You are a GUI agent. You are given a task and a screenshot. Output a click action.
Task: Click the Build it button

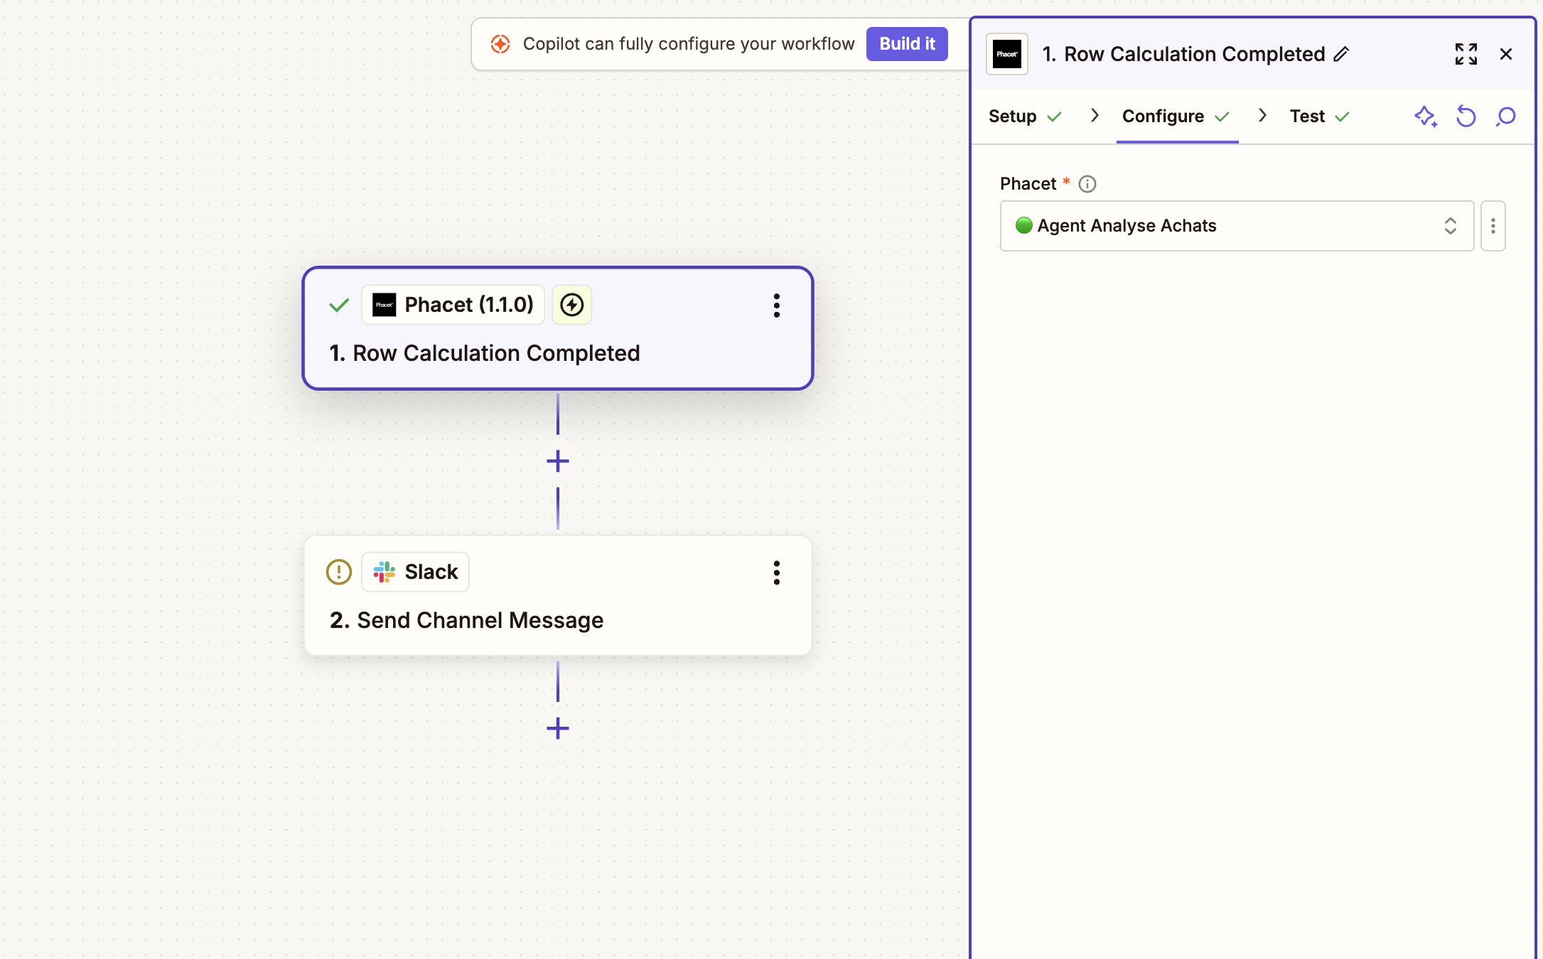click(907, 44)
